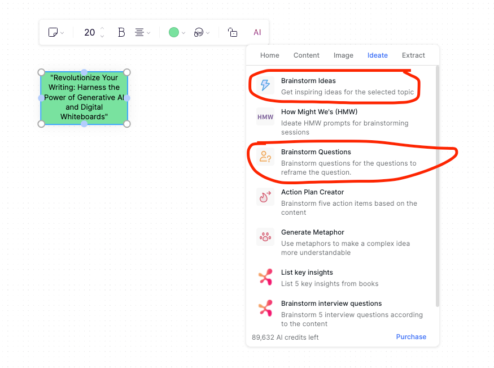
Task: Select Brainstorm interview questions title
Action: click(x=331, y=304)
